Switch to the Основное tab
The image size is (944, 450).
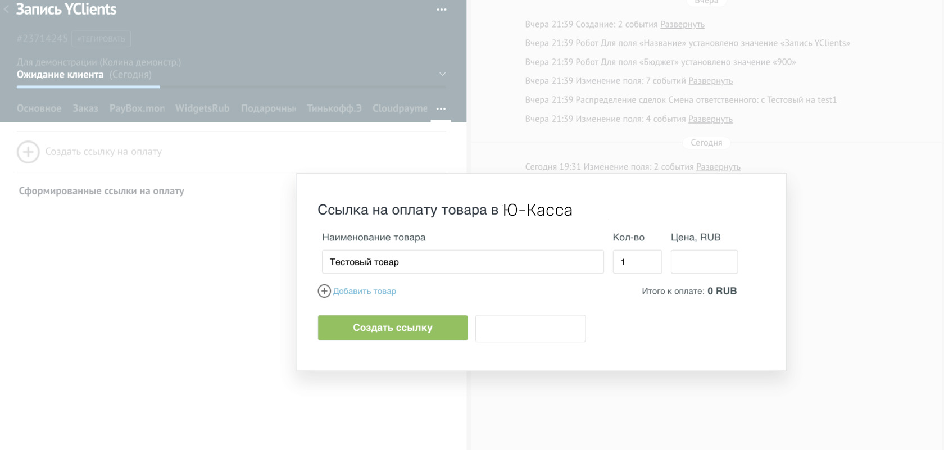[x=39, y=108]
